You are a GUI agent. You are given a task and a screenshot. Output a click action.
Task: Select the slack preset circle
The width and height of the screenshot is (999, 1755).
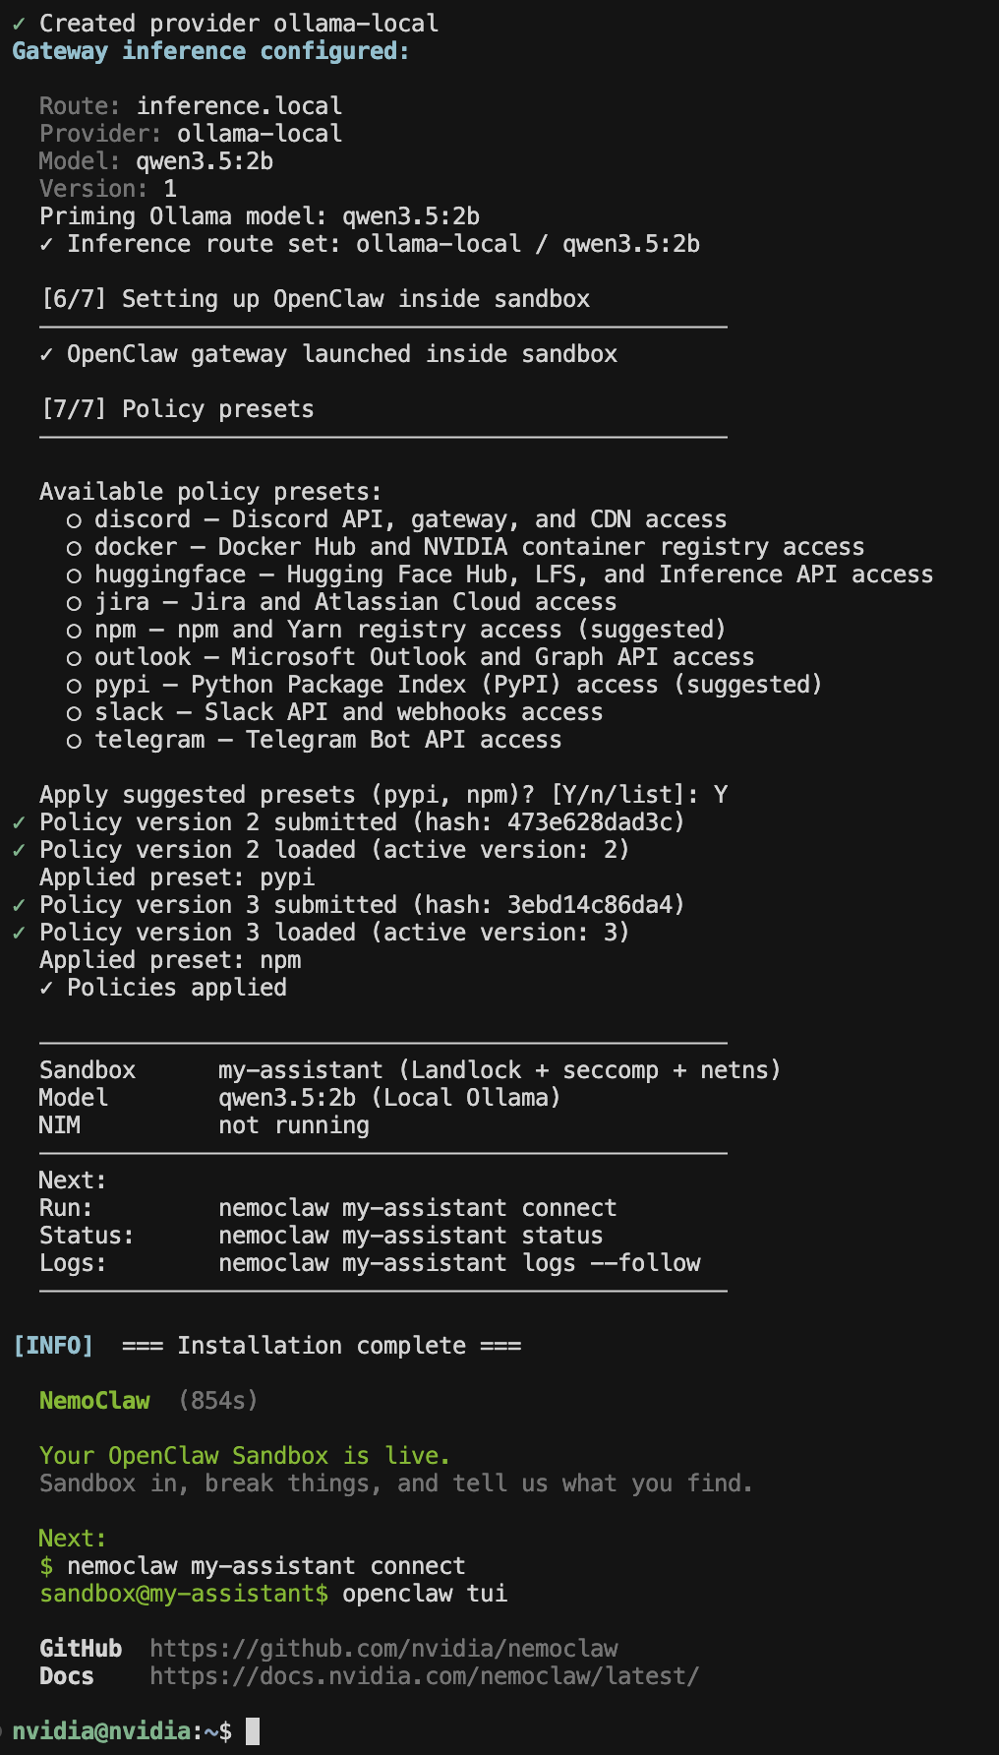[x=74, y=713]
